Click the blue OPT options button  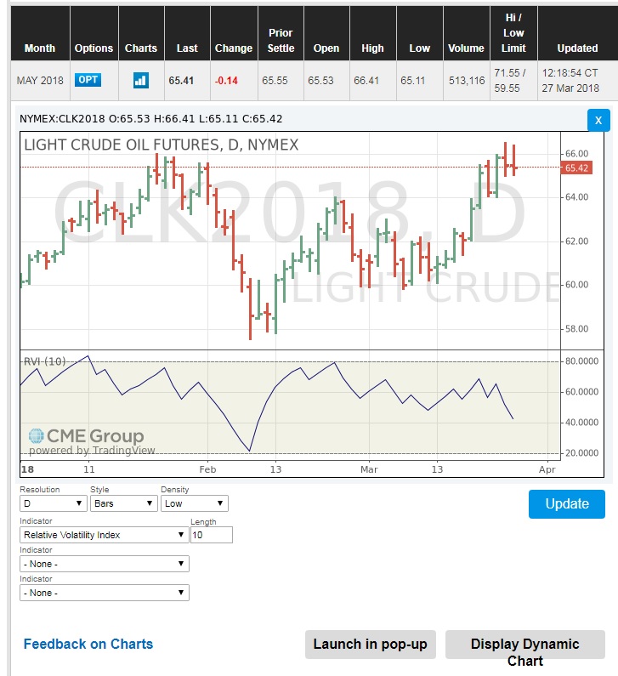[88, 80]
